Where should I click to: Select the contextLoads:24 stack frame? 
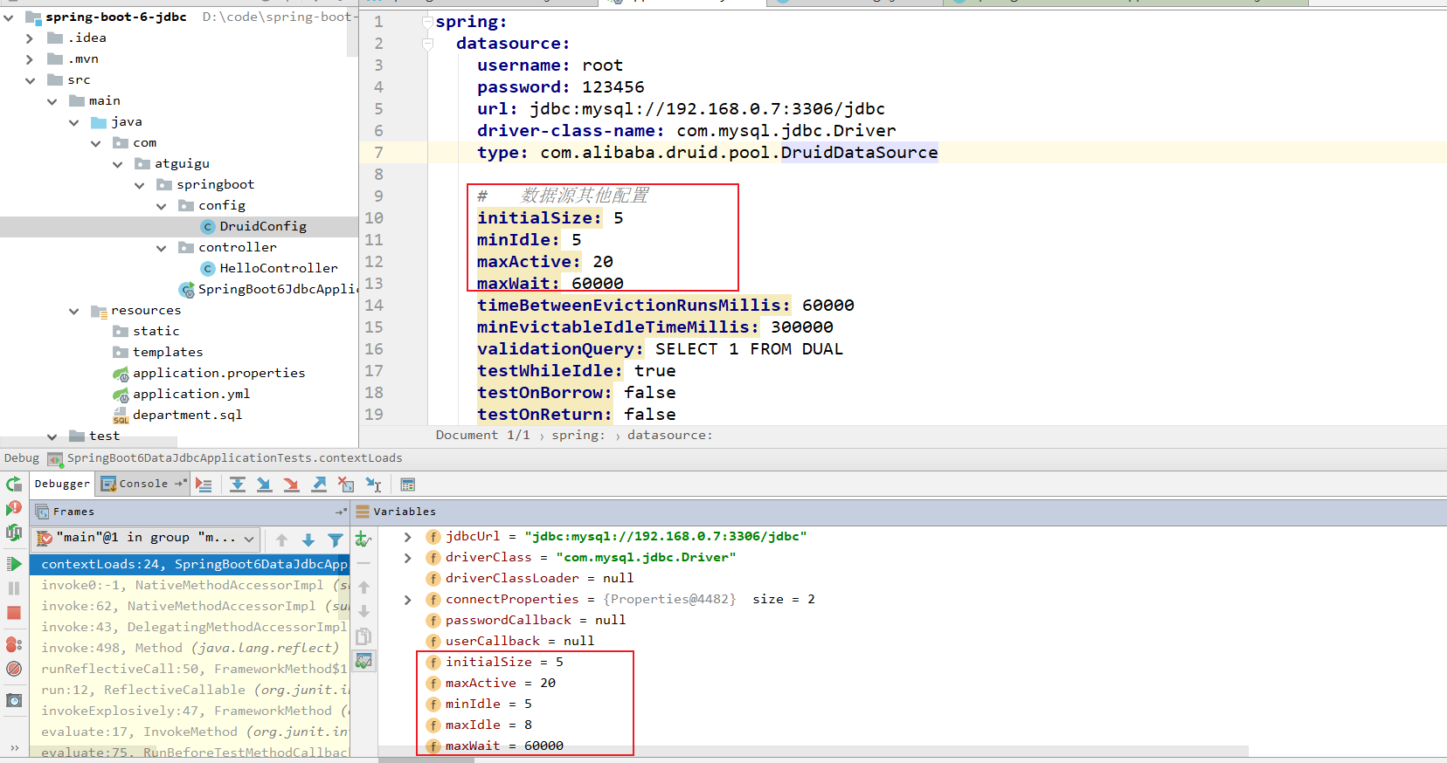[190, 564]
